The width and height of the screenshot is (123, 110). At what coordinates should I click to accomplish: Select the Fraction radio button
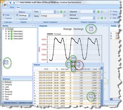[4, 18]
